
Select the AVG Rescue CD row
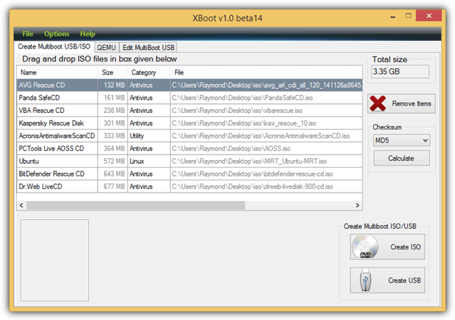point(190,85)
